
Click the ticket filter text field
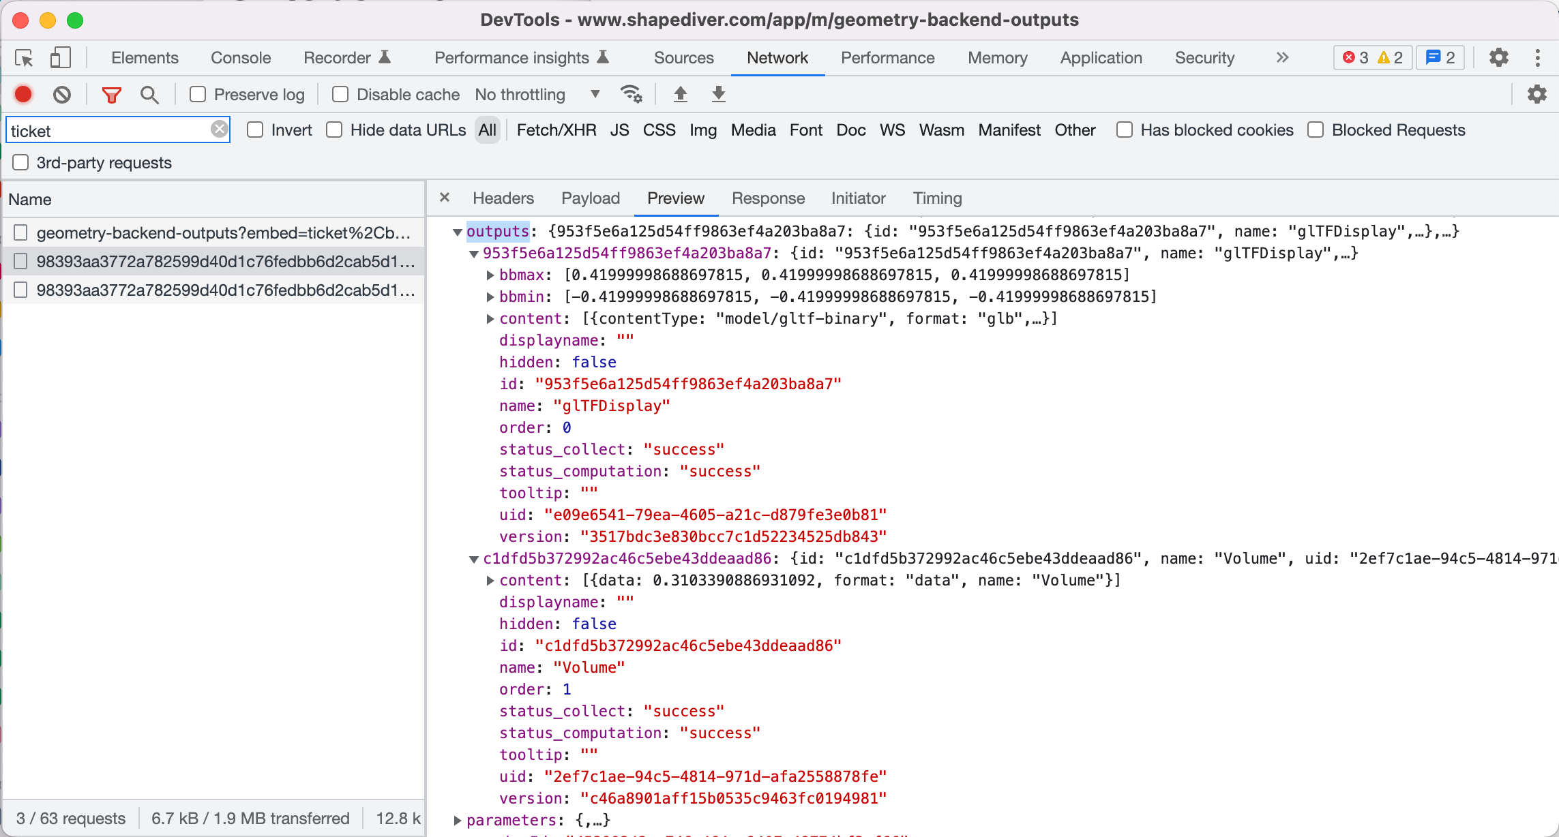click(x=109, y=130)
